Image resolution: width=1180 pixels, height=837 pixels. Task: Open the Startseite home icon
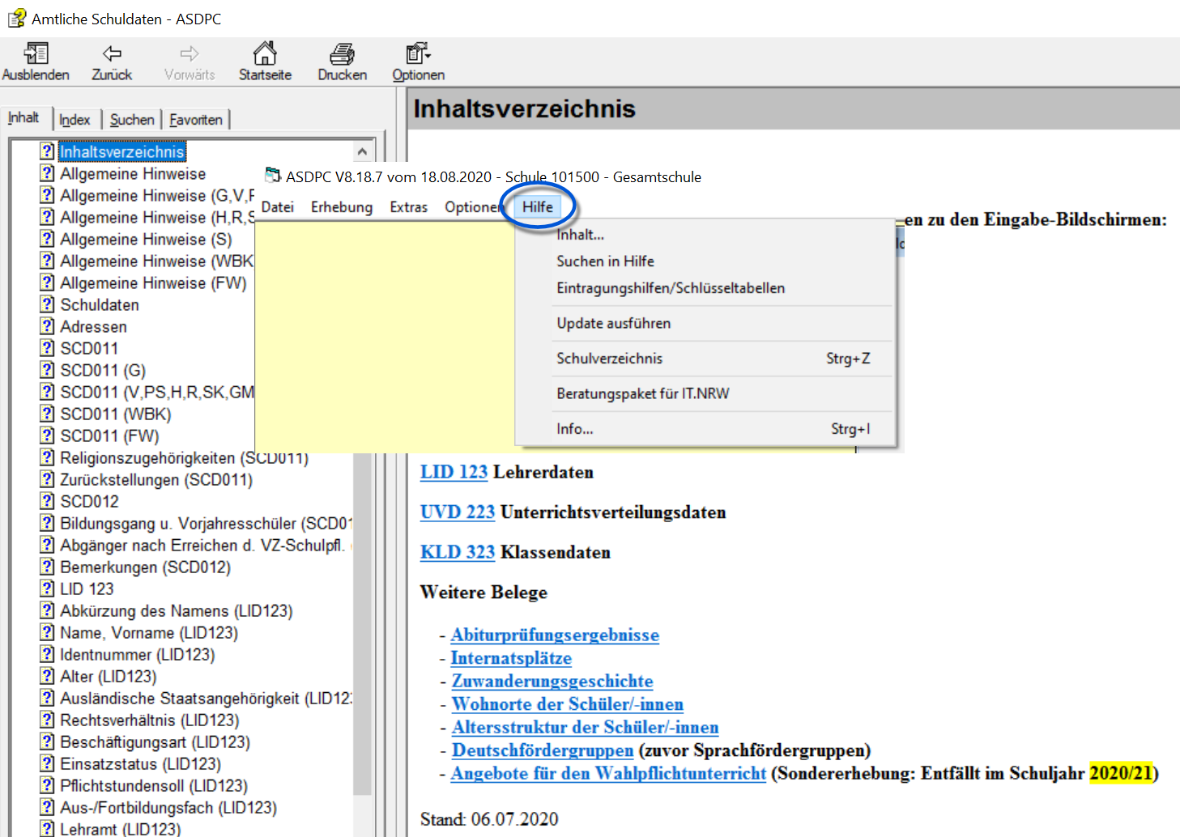(x=265, y=54)
